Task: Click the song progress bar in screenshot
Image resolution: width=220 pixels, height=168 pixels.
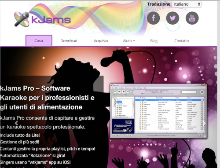Action: pyautogui.click(x=157, y=93)
